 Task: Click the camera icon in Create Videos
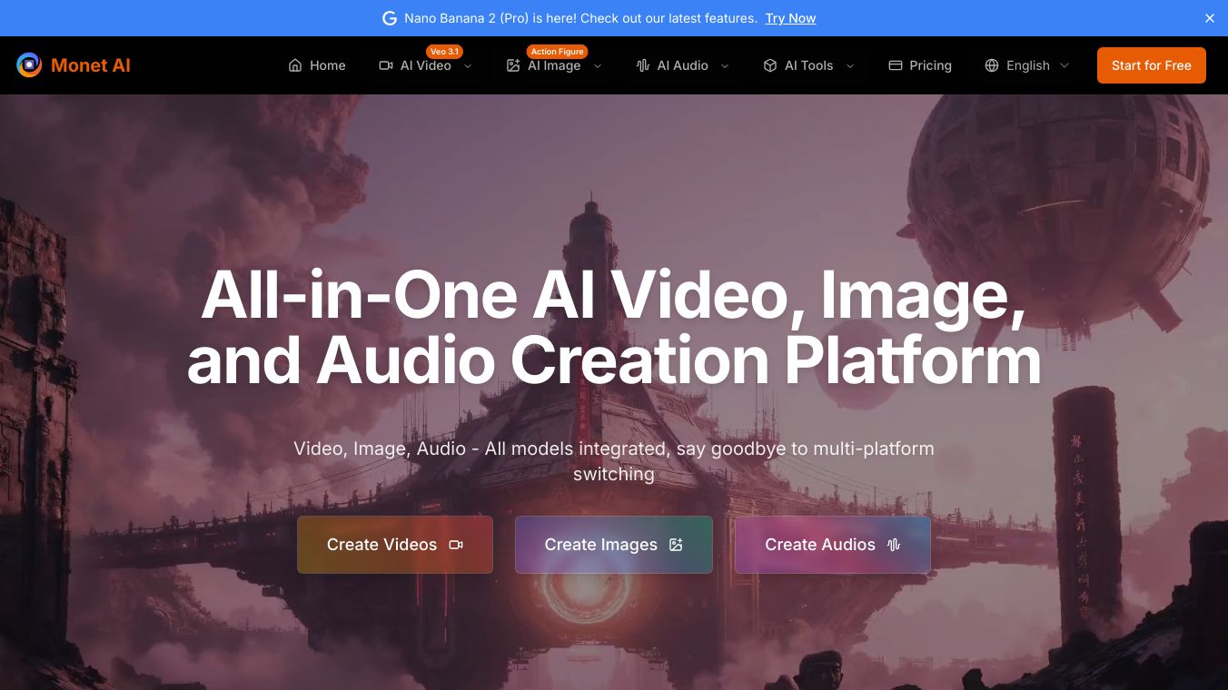(456, 545)
